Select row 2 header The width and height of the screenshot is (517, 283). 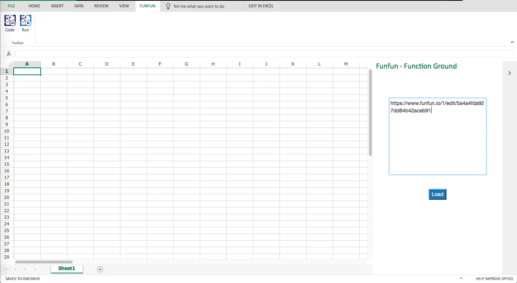click(x=7, y=78)
